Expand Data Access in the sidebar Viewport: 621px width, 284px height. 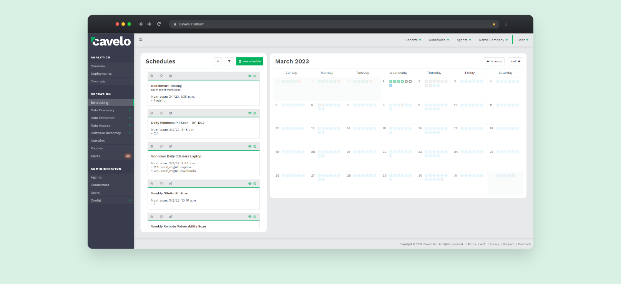[111, 125]
